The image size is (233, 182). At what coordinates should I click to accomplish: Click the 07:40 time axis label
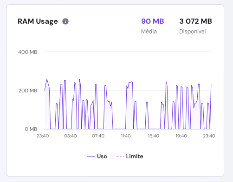(98, 136)
